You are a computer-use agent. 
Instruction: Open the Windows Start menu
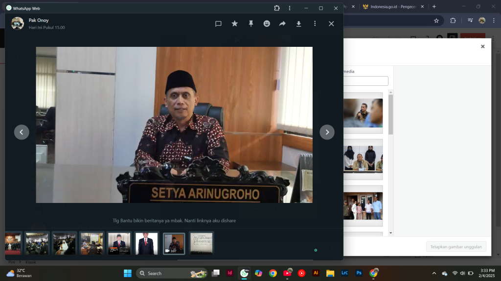point(128,273)
